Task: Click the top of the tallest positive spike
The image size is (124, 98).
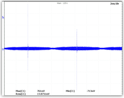Action: 28,4
